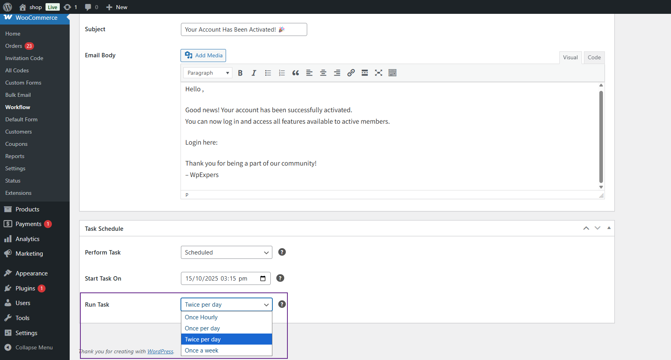Click the Add Media button

203,56
